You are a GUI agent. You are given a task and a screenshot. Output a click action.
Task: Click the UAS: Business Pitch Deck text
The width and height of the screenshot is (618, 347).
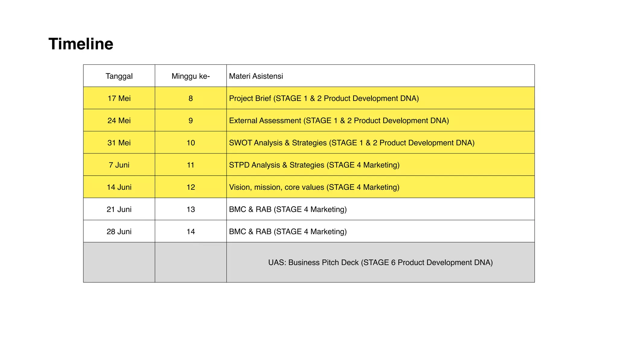pyautogui.click(x=381, y=262)
